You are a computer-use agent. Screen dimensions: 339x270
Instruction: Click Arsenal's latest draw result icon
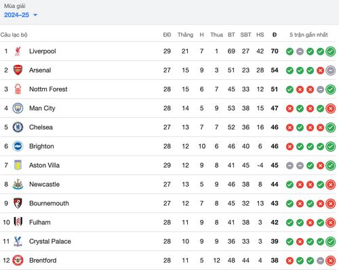click(330, 70)
